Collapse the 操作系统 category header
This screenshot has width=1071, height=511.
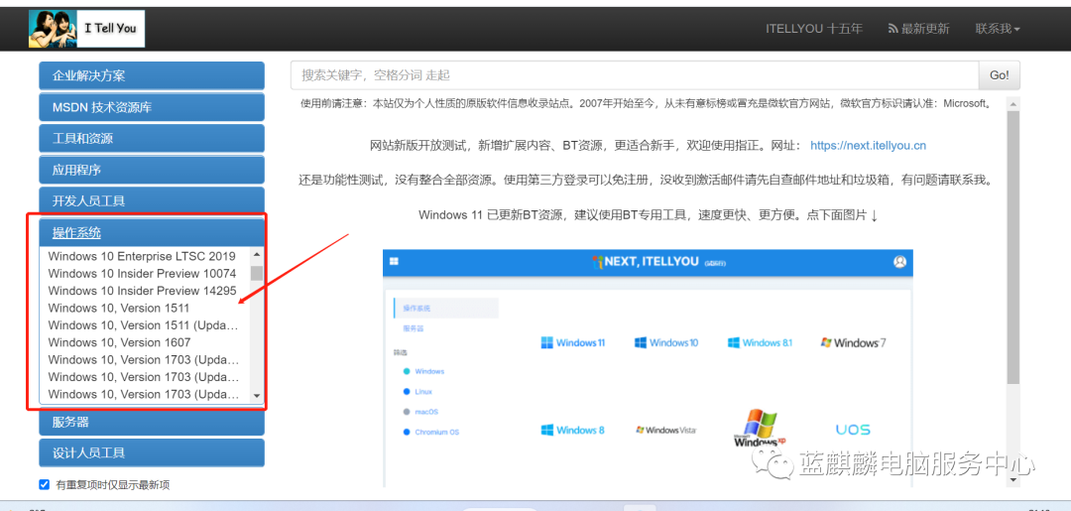[x=152, y=233]
